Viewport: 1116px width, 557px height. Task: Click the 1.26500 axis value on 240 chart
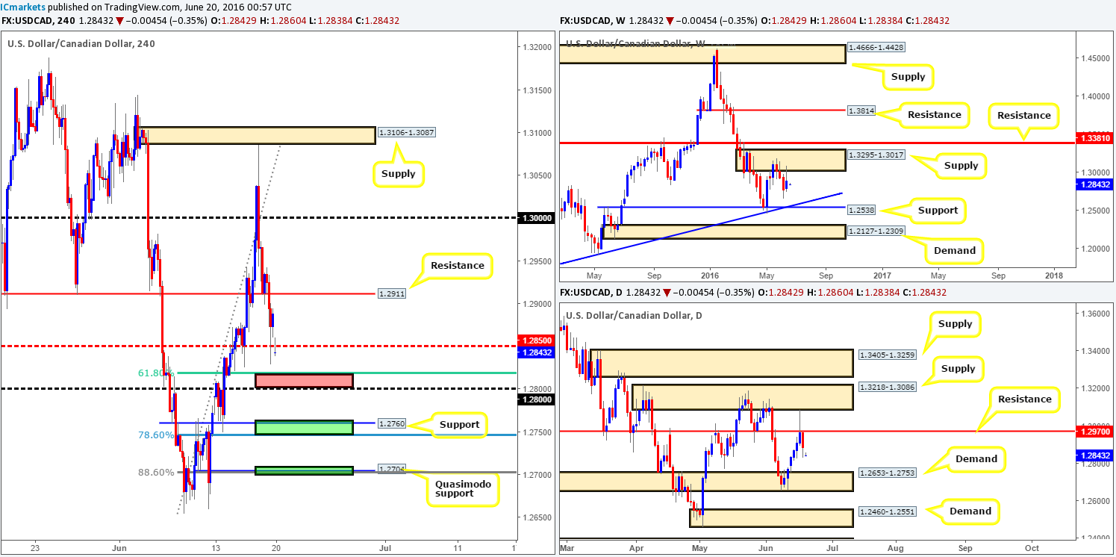[x=536, y=517]
